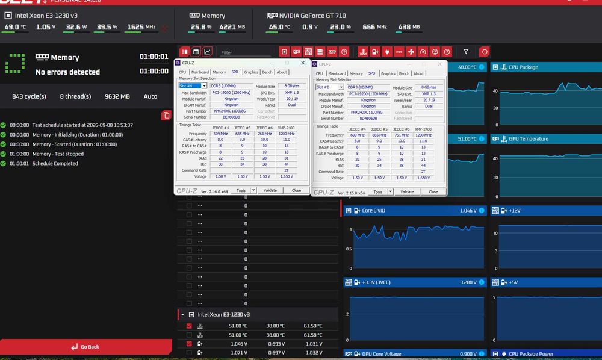Open the Slot #2 memory slot dropdown
The width and height of the screenshot is (602, 360).
point(341,87)
